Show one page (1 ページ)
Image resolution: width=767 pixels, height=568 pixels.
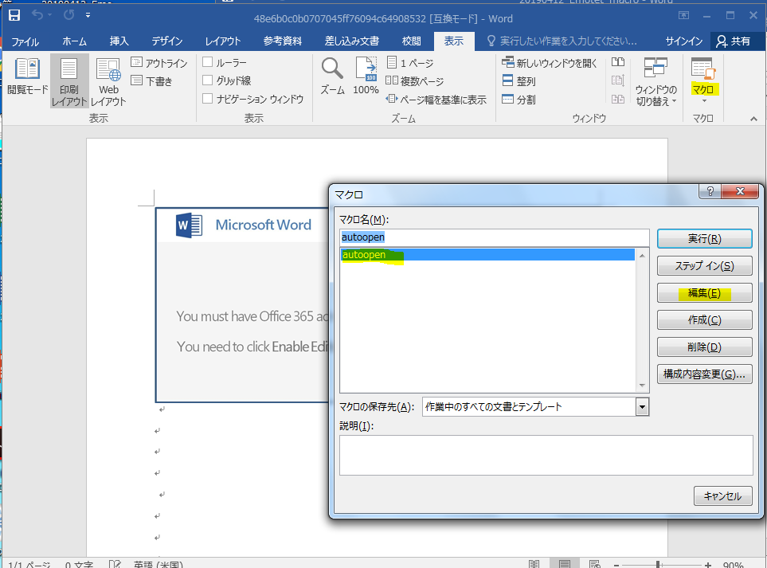coord(410,63)
